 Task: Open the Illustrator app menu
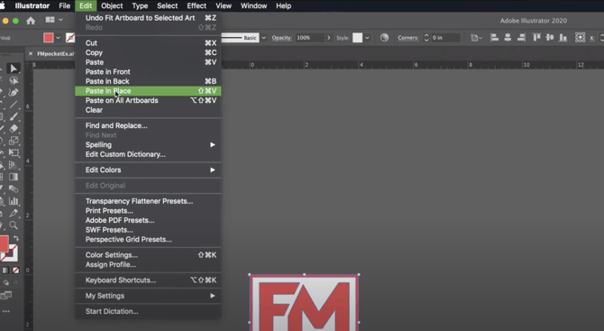coord(32,5)
